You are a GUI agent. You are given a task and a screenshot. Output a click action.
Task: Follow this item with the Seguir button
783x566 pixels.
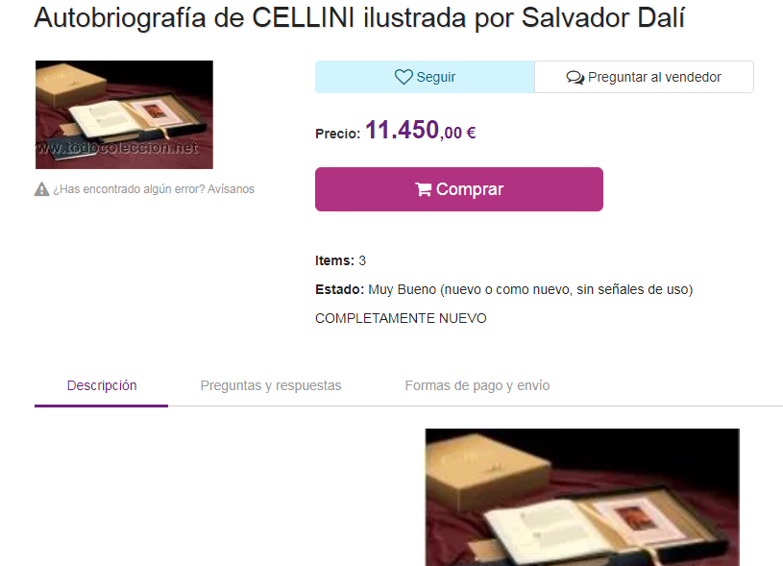pos(425,77)
